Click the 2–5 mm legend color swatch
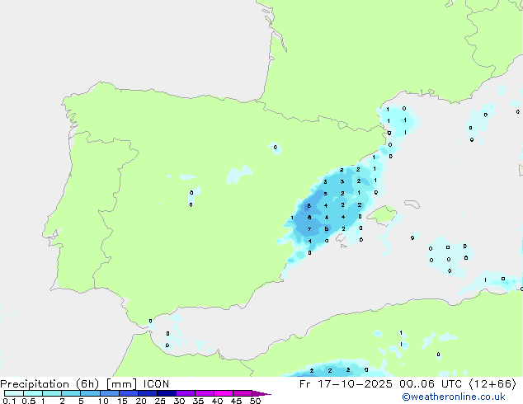Viewport: 523px width, 404px height. (71, 393)
